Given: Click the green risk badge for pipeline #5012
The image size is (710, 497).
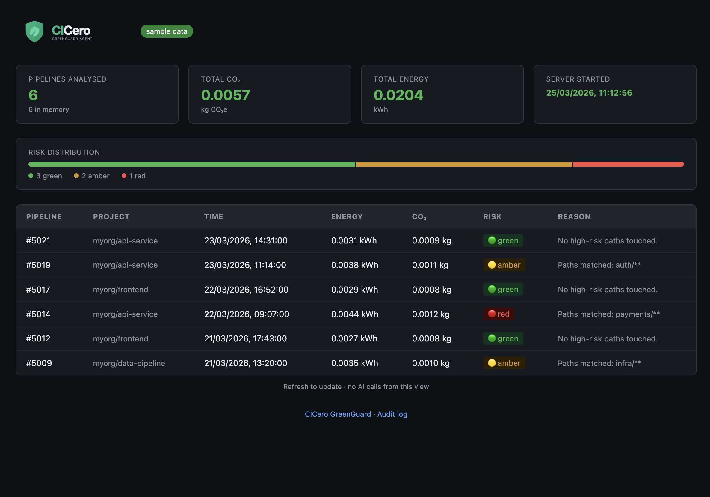Looking at the screenshot, I should [x=503, y=338].
